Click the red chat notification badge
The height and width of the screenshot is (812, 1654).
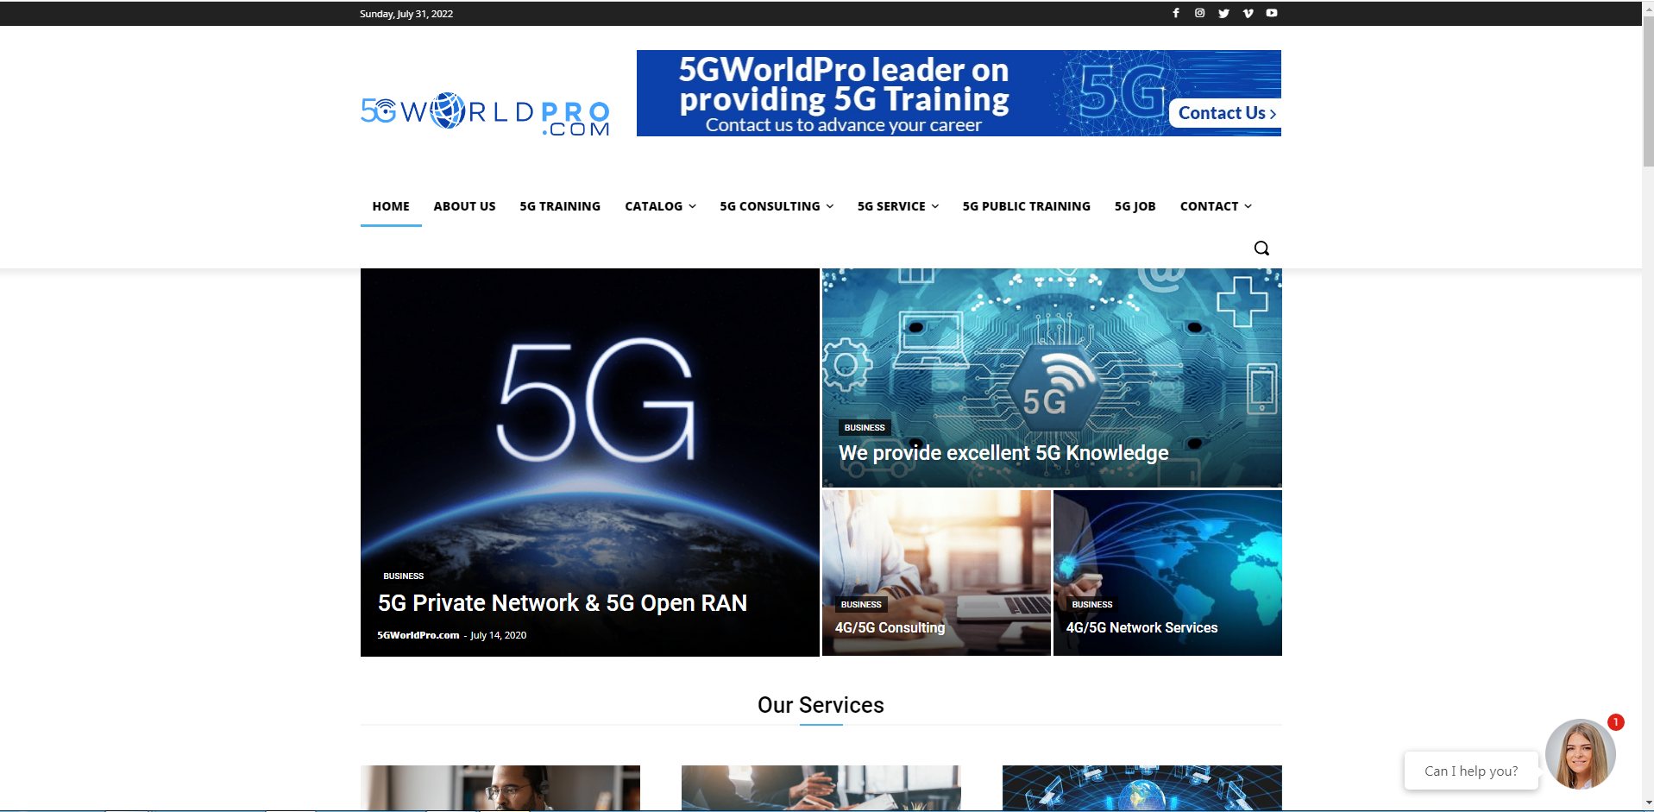click(x=1616, y=722)
